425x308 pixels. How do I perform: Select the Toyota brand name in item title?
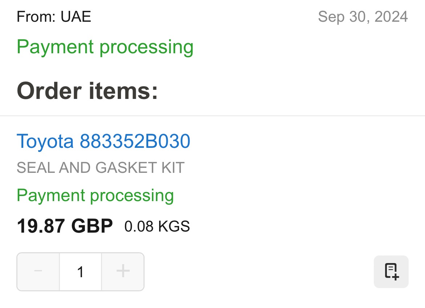point(45,141)
